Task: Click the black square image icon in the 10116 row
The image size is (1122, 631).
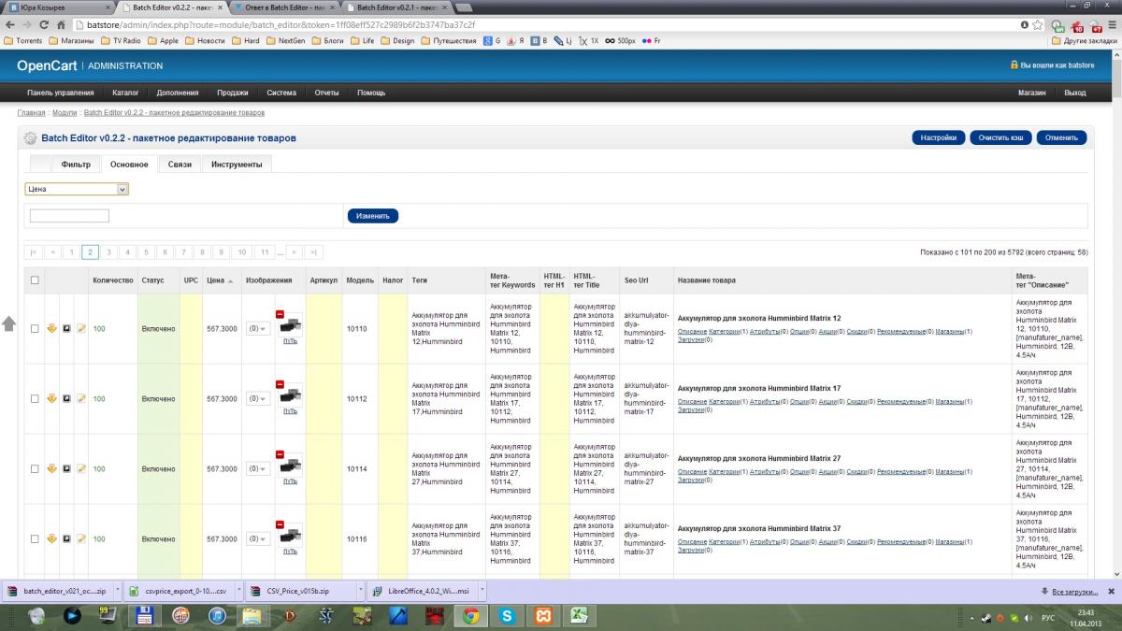Action: click(66, 539)
